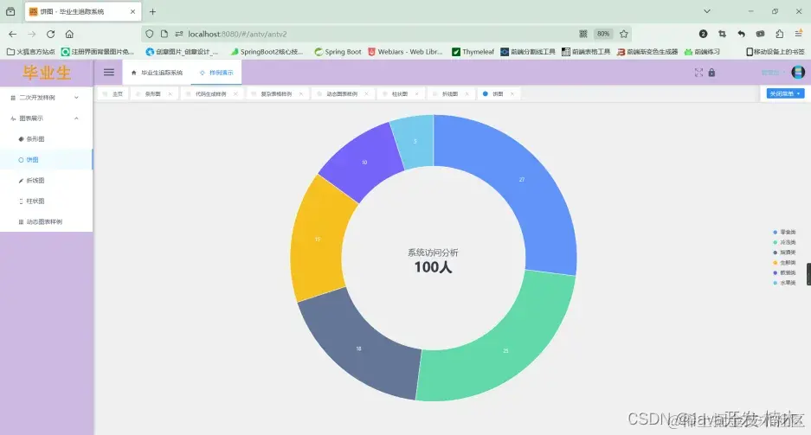Click the Firefox forward arrow
This screenshot has height=435, width=811.
coord(31,34)
